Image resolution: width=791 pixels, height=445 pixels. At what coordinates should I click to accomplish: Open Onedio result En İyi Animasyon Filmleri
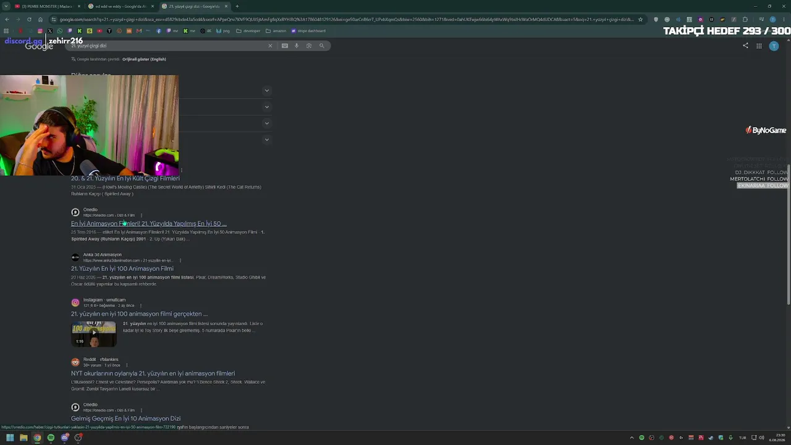tap(149, 224)
